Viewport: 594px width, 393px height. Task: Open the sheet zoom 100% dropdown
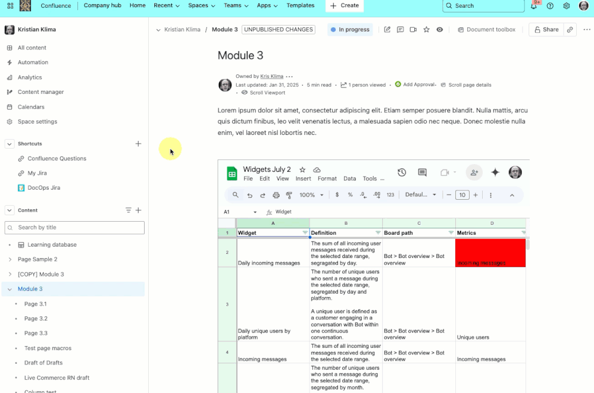coord(311,195)
